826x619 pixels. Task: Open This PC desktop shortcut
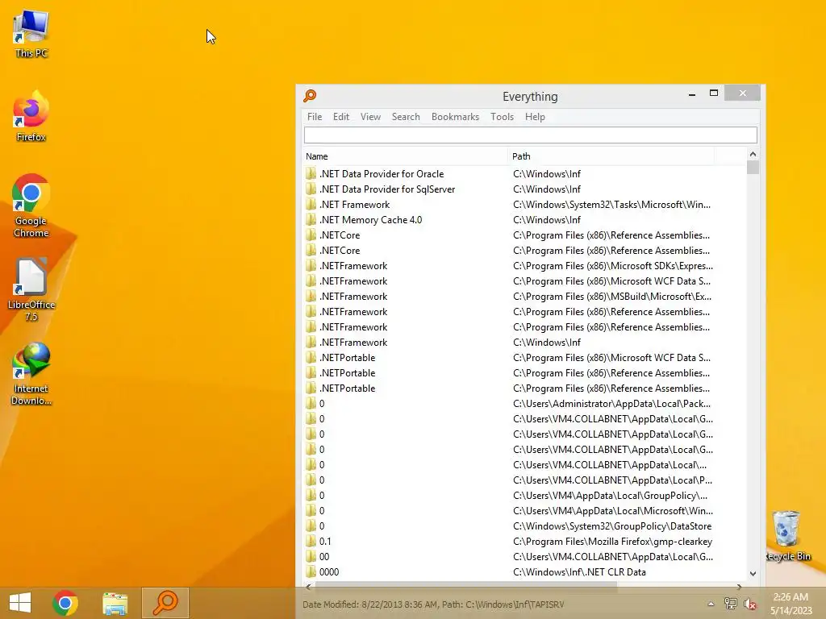point(31,34)
